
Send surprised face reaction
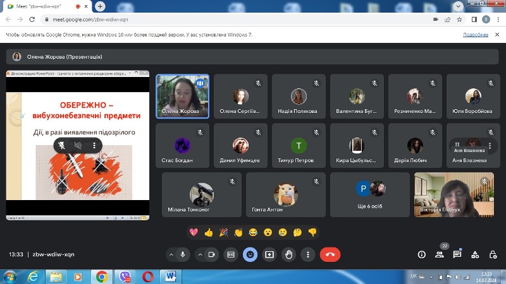268,232
